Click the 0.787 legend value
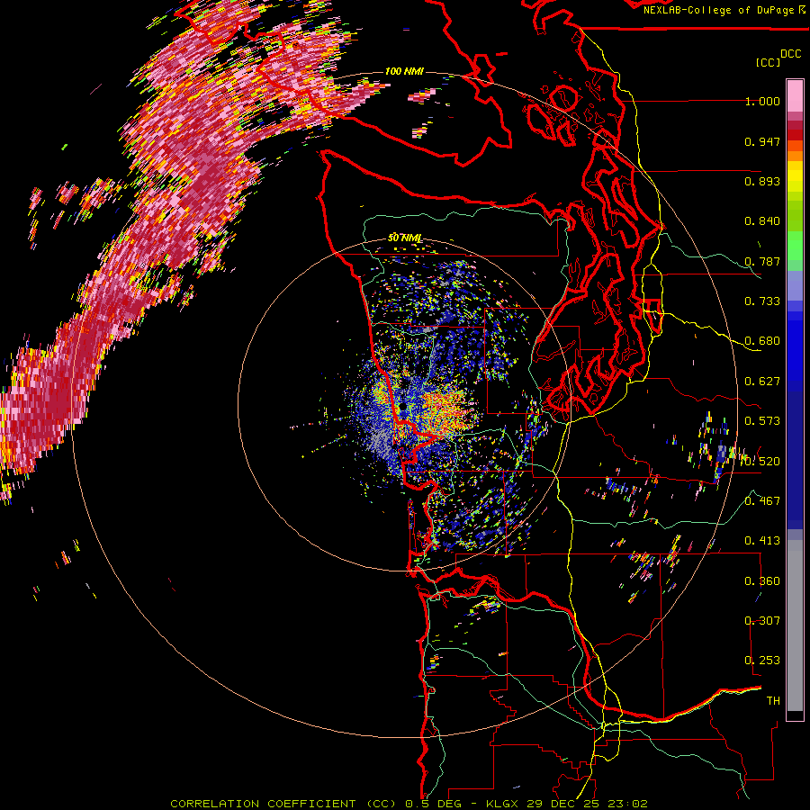Image resolution: width=810 pixels, height=810 pixels. click(762, 261)
